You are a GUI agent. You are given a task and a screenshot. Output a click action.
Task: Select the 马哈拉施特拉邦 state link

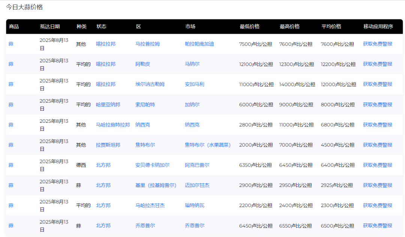tap(113, 125)
